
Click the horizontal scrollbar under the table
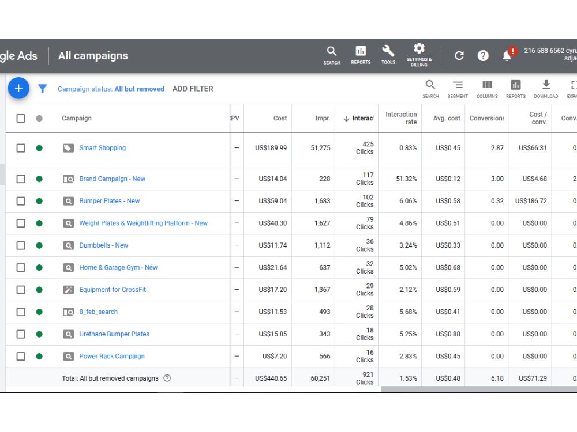tap(479, 389)
